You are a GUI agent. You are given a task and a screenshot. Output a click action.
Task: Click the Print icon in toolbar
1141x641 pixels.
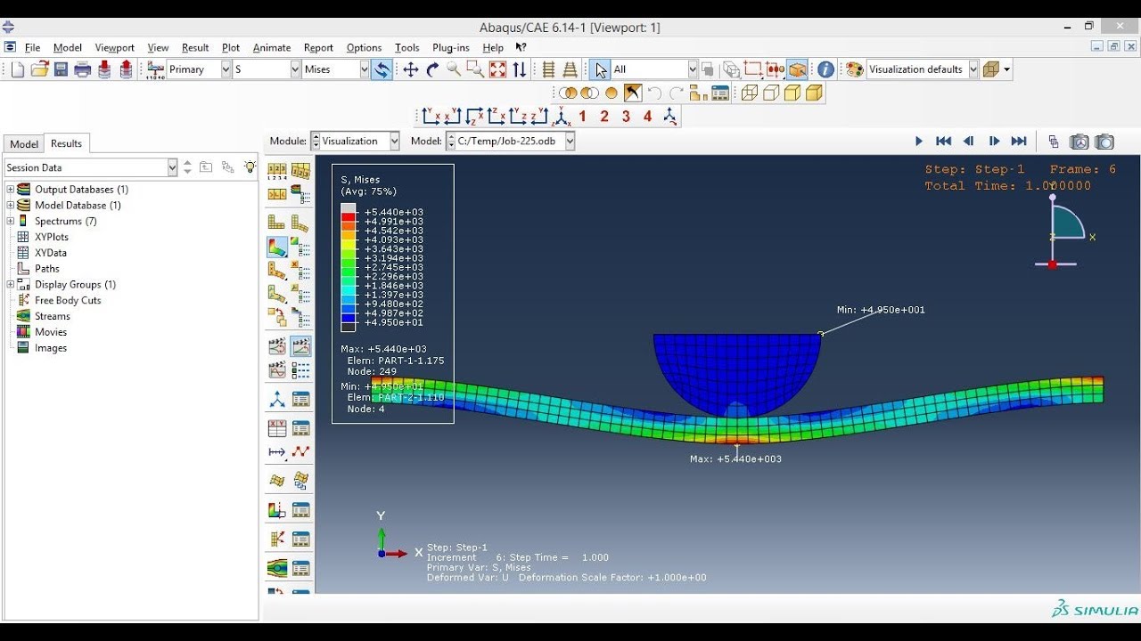(83, 69)
